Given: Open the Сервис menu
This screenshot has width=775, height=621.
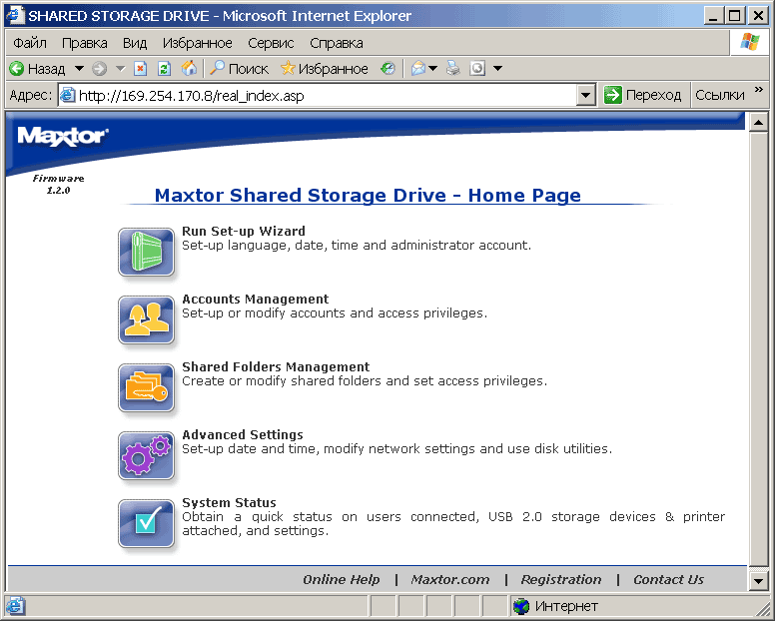Looking at the screenshot, I should [271, 43].
